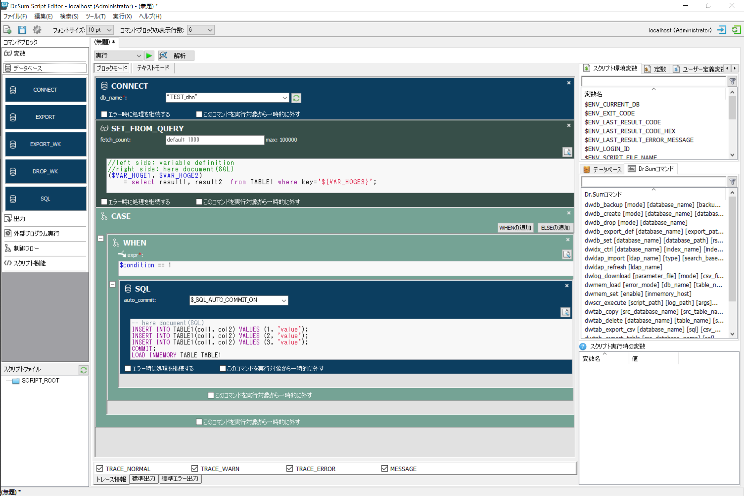The width and height of the screenshot is (744, 496).
Task: Run the script with the green play arrow
Action: [x=149, y=55]
